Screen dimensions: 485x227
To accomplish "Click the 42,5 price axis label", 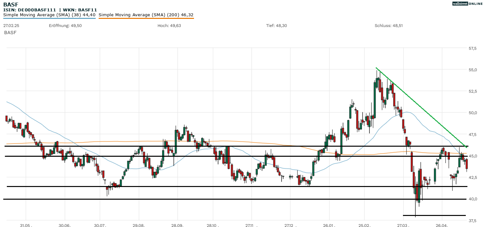I will (472, 178).
